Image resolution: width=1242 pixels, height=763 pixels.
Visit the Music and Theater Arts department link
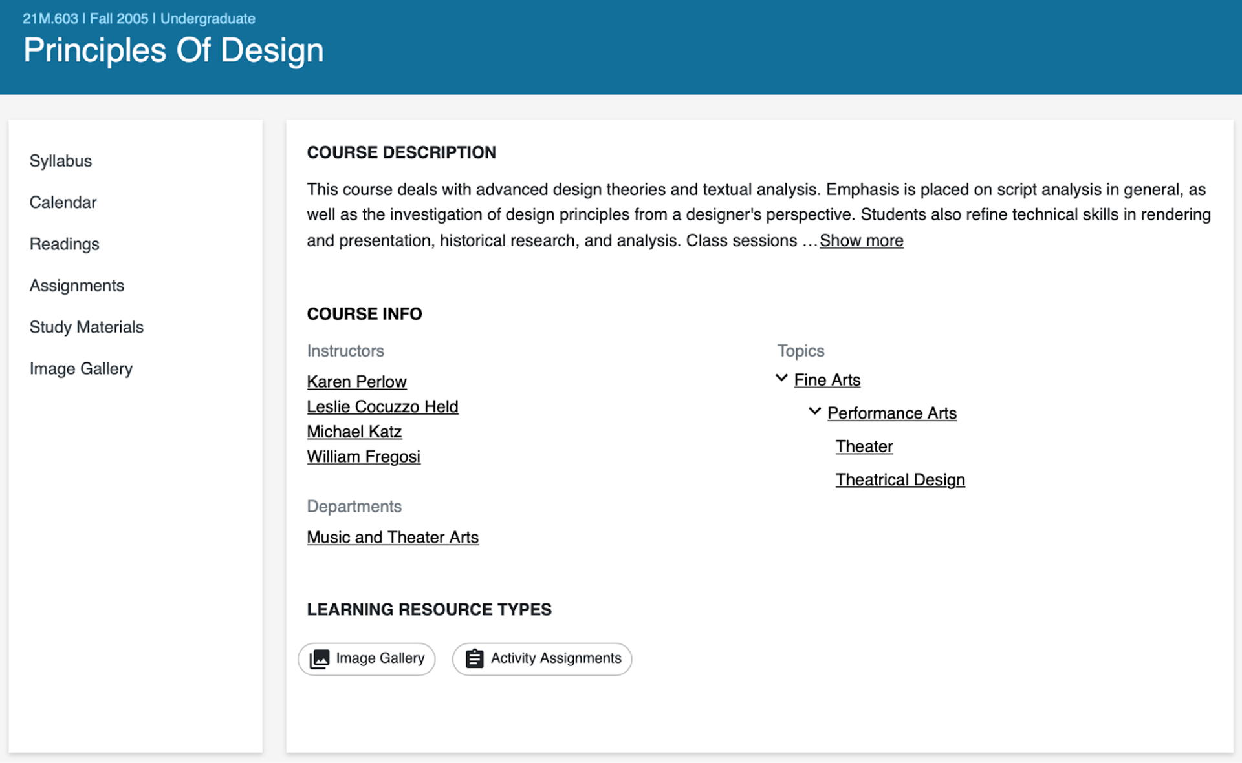click(393, 537)
